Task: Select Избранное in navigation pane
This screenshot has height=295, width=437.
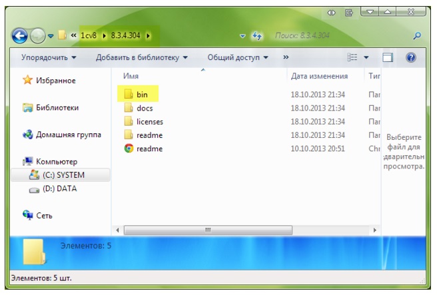Action: (x=56, y=81)
